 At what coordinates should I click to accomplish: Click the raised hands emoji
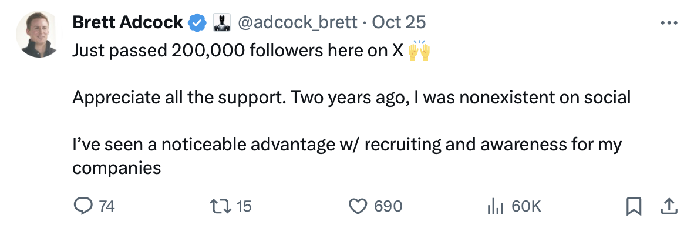pyautogui.click(x=419, y=51)
